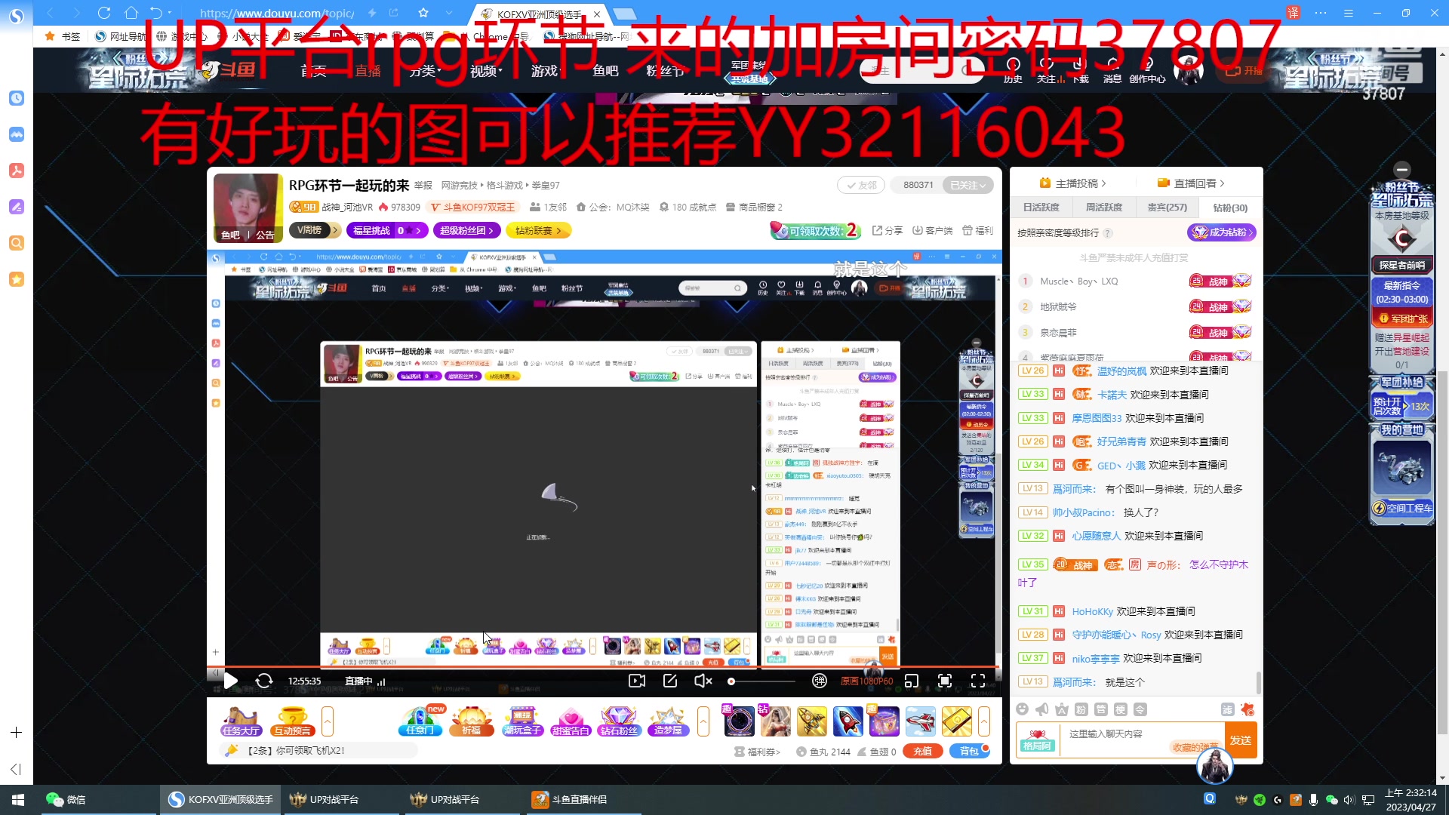Expand the arrow next to 互动预言

click(x=328, y=721)
